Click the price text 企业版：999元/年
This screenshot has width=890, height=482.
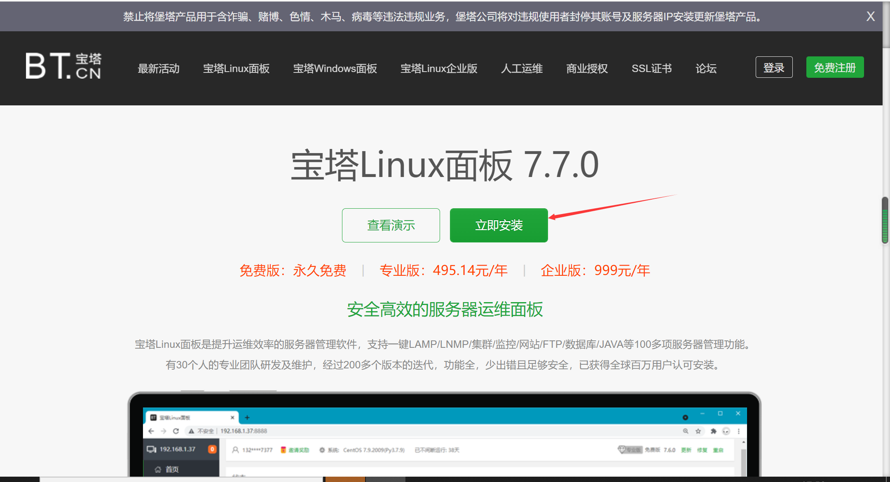tap(595, 270)
